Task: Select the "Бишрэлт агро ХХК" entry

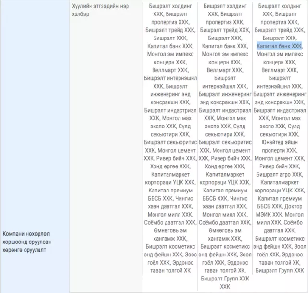Action: click(x=280, y=174)
